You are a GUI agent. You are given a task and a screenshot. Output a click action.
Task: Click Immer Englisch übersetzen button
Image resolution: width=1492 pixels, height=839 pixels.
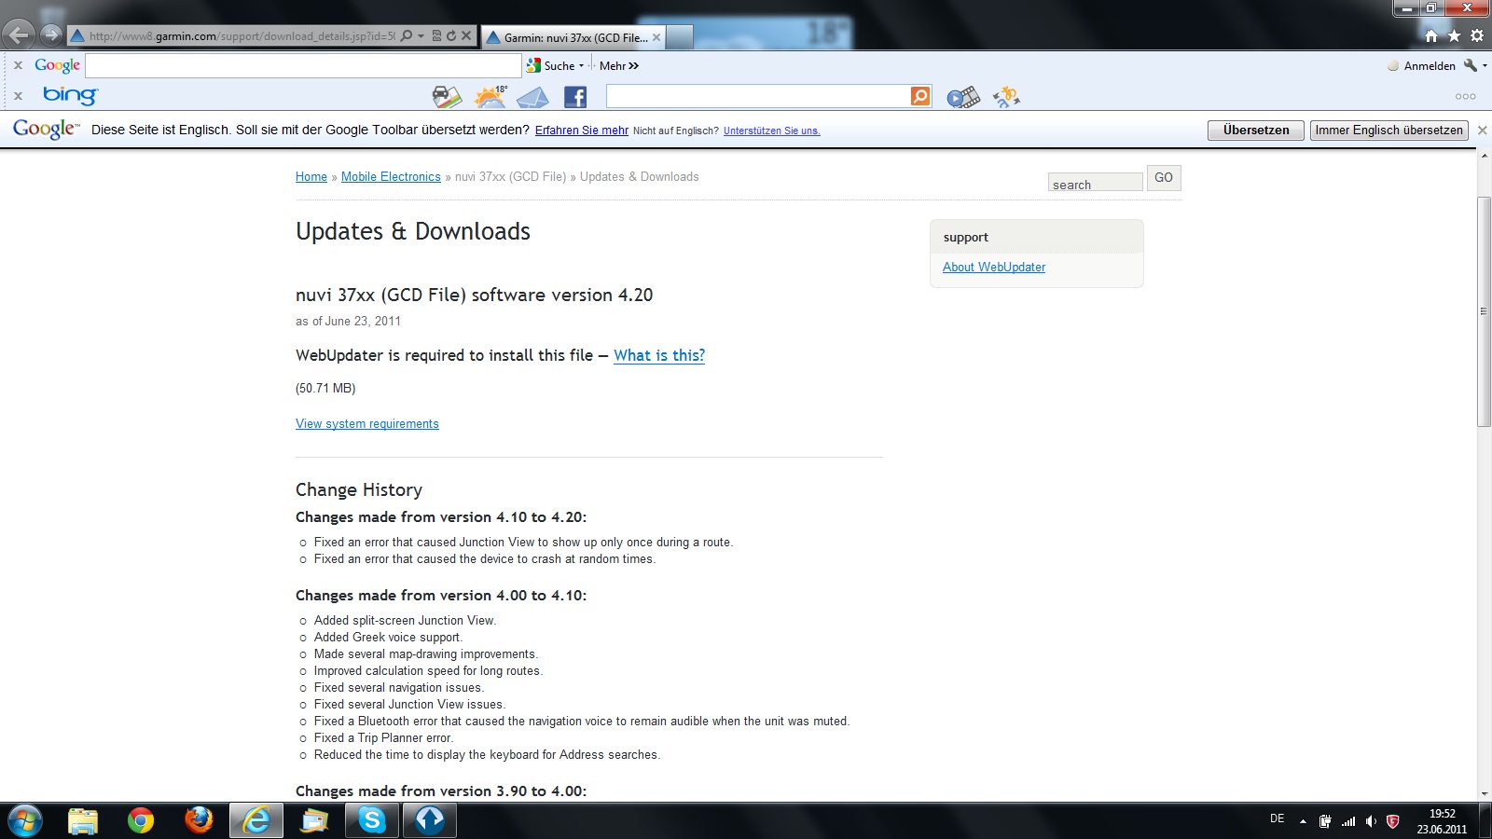(1388, 131)
